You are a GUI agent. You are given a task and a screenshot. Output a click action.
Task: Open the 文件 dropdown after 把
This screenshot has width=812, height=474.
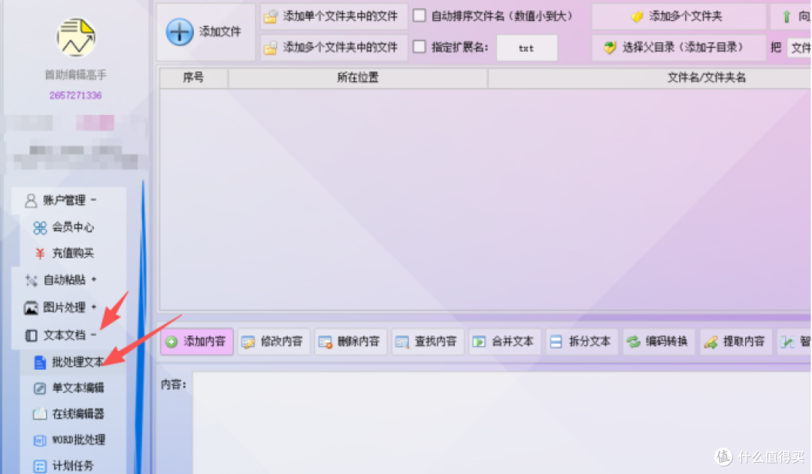pos(799,47)
